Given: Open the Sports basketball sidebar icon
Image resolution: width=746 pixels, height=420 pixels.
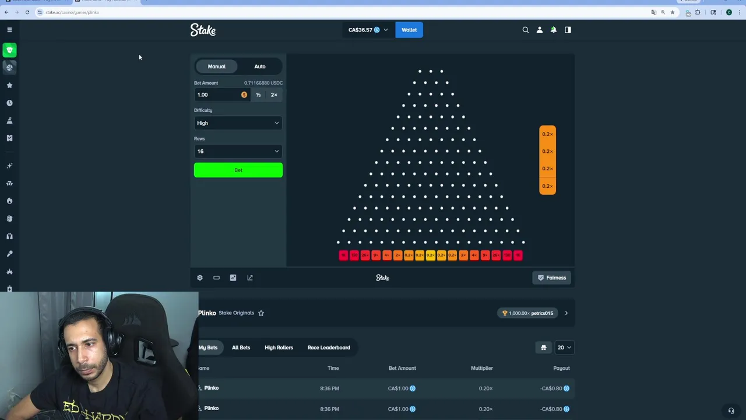Looking at the screenshot, I should (9, 68).
